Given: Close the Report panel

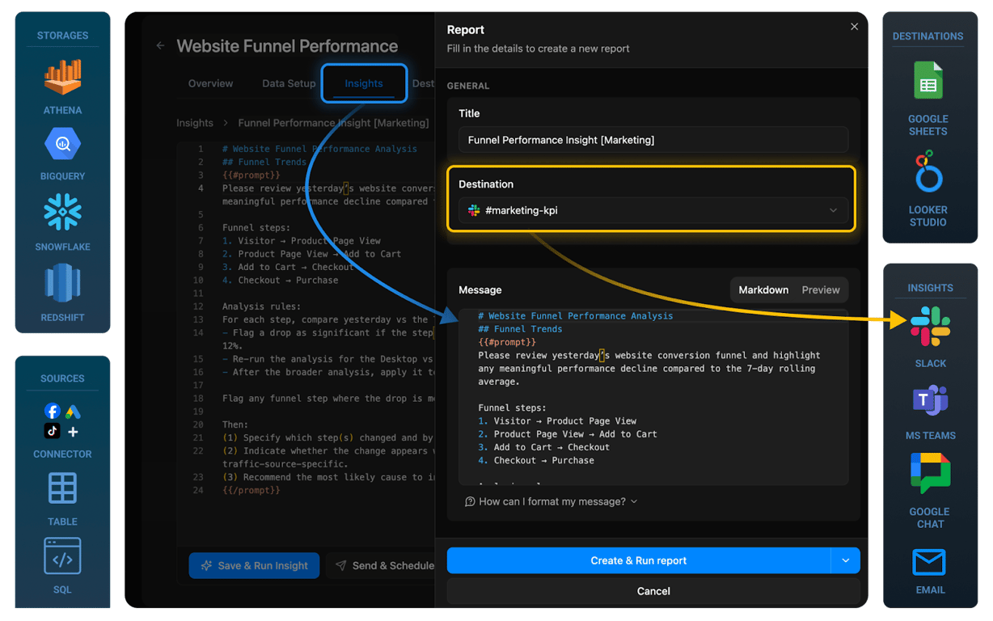Looking at the screenshot, I should 854,27.
